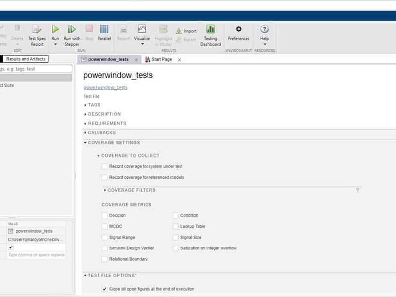
Task: Open the Help dropdown arrow
Action: click(x=265, y=44)
